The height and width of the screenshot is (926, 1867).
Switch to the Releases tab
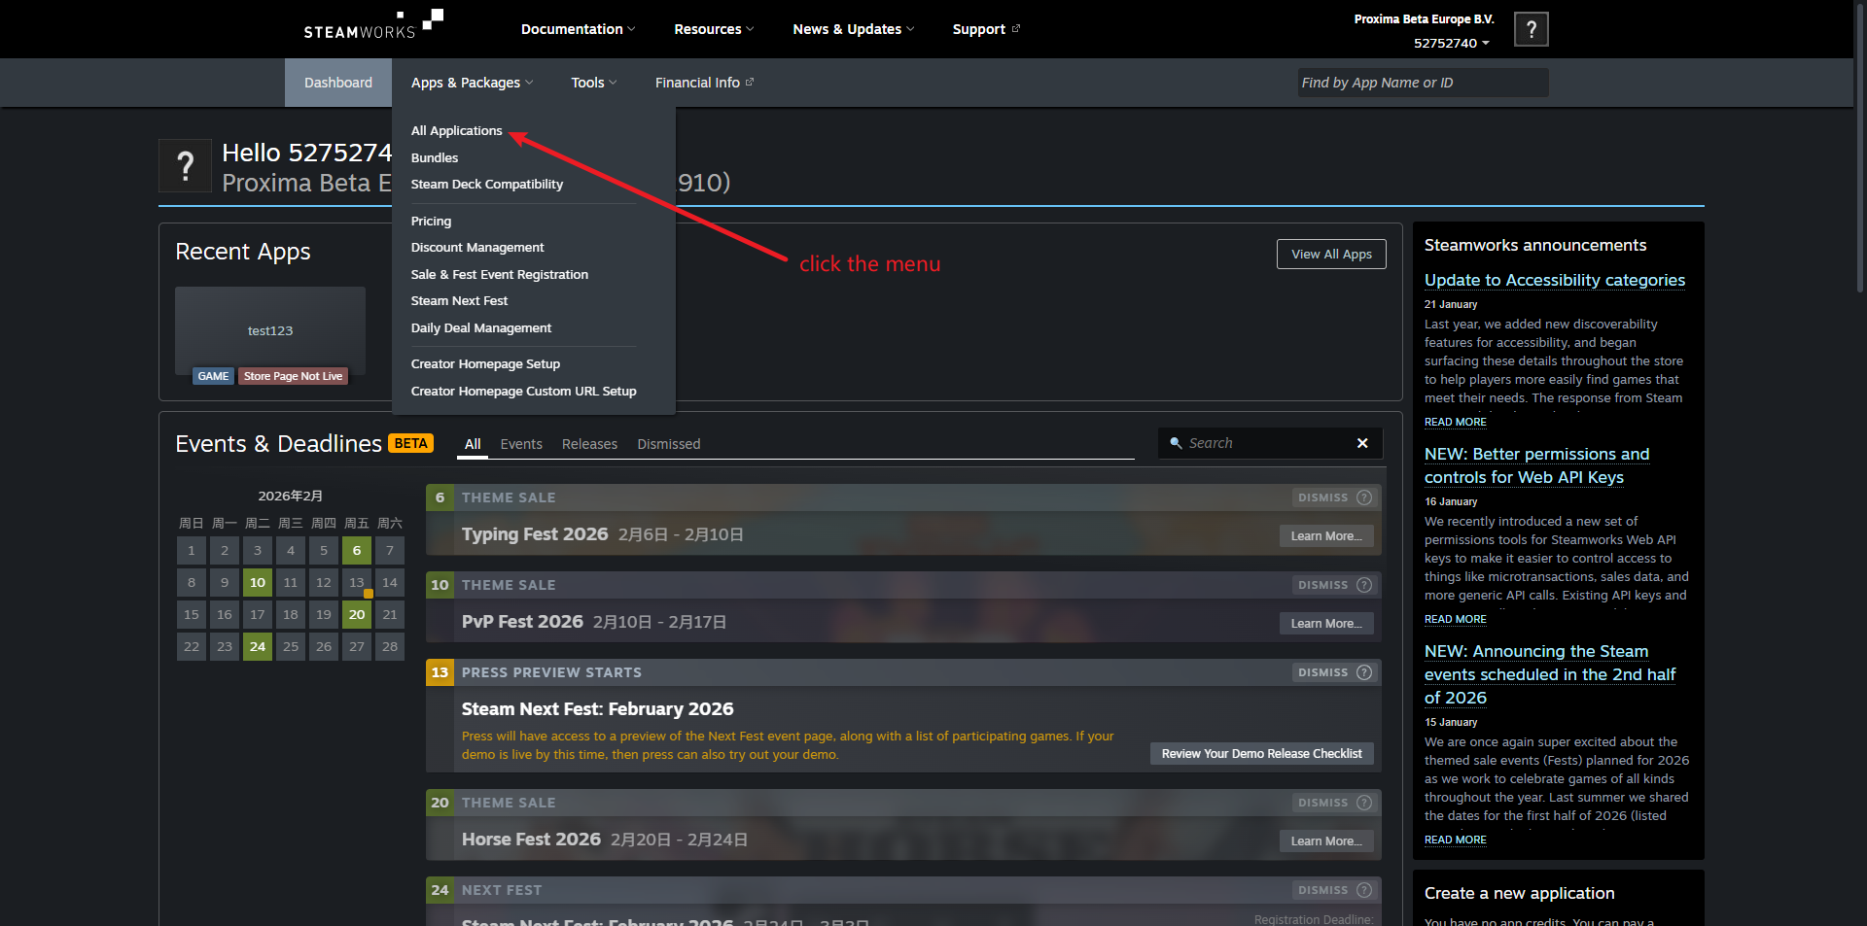point(589,444)
